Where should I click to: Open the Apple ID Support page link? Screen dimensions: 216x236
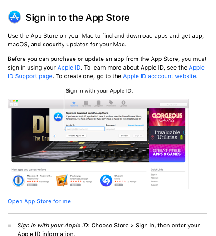106,72
